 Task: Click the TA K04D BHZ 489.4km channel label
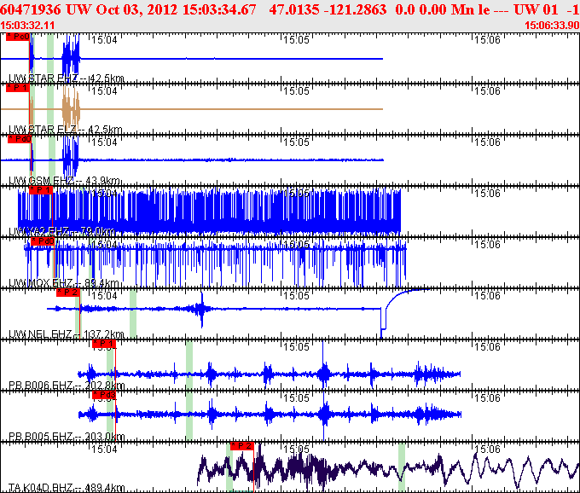pyautogui.click(x=67, y=487)
